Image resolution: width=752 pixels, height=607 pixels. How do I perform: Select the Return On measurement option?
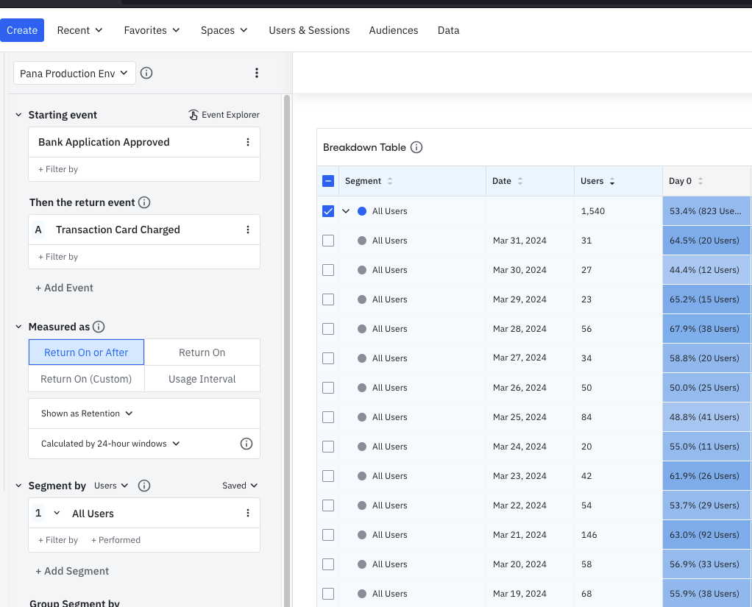202,352
